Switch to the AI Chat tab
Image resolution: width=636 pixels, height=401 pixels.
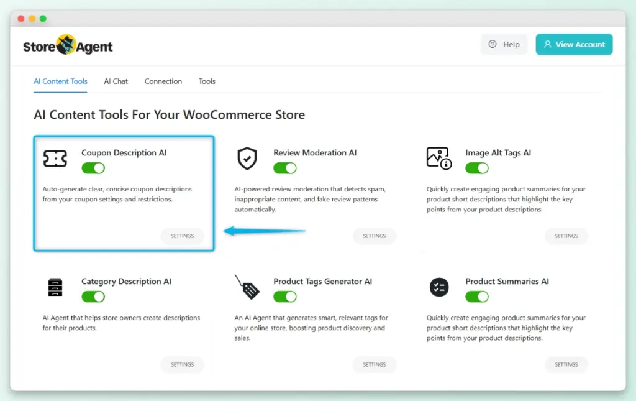[116, 81]
